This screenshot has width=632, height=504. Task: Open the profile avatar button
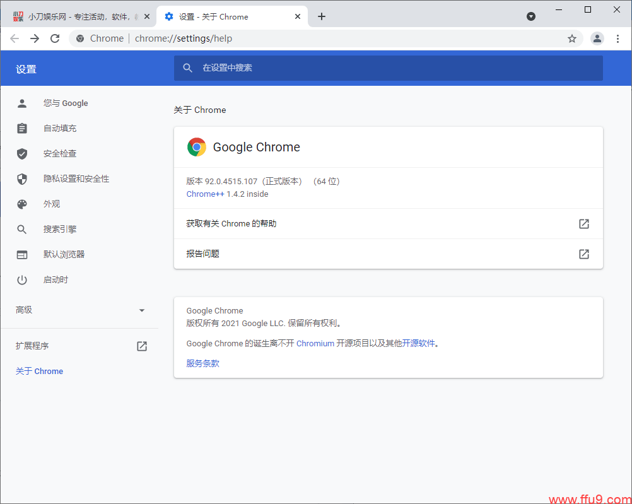597,38
